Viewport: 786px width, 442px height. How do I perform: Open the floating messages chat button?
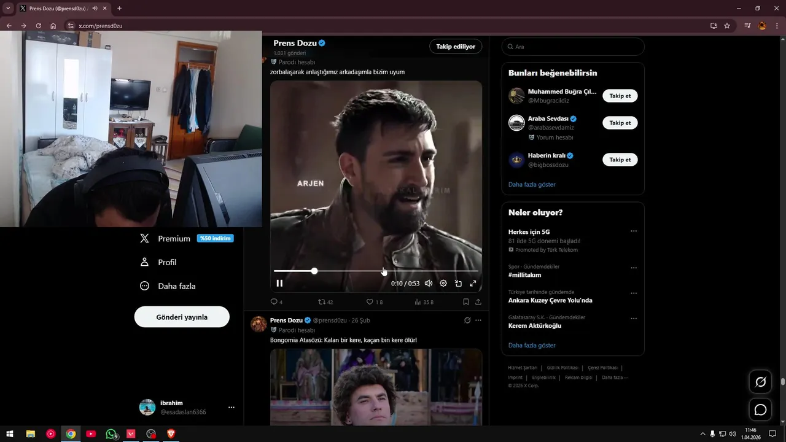tap(760, 409)
